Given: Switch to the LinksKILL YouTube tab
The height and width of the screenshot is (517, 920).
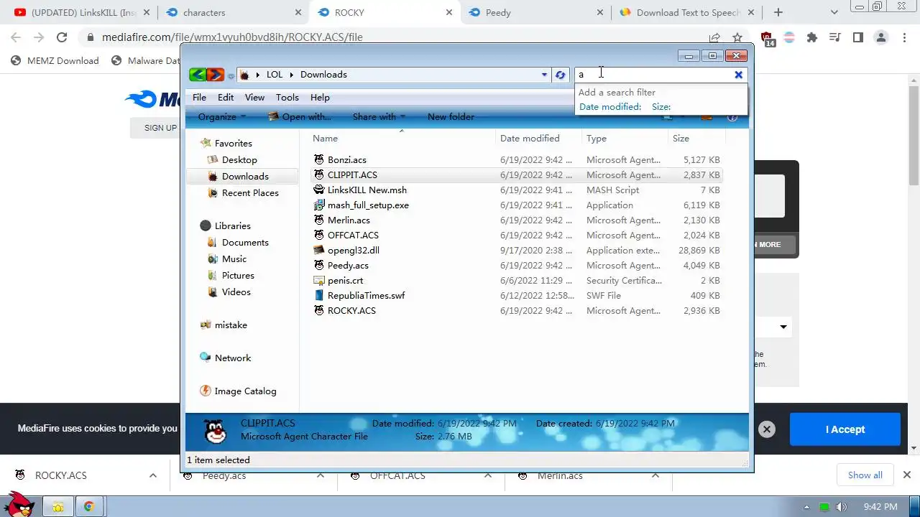Looking at the screenshot, I should (82, 12).
